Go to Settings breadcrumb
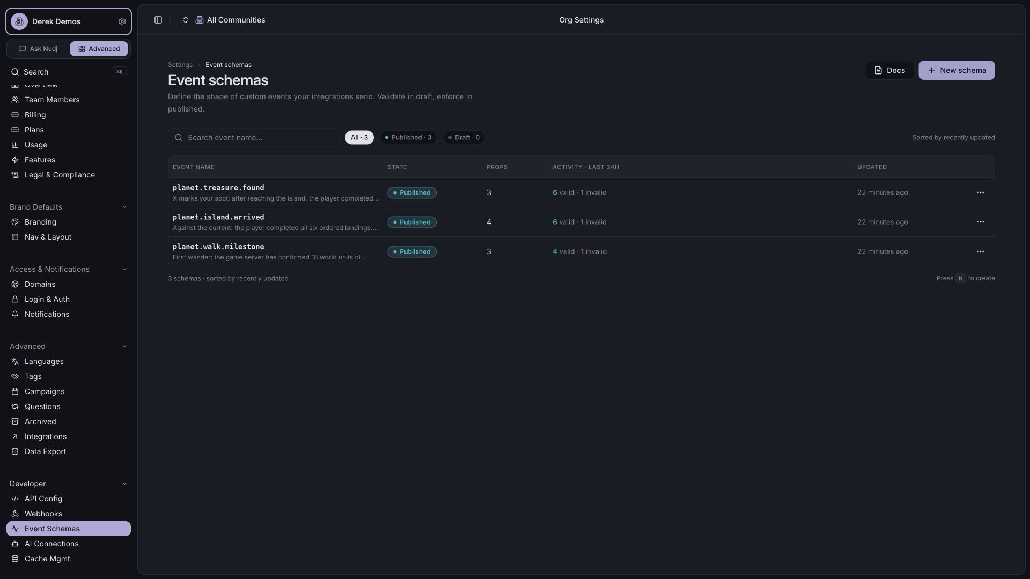This screenshot has width=1030, height=579. tap(180, 65)
